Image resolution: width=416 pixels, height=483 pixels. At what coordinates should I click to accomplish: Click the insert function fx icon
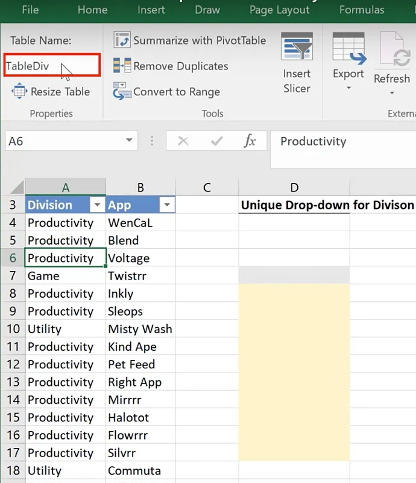coord(250,141)
